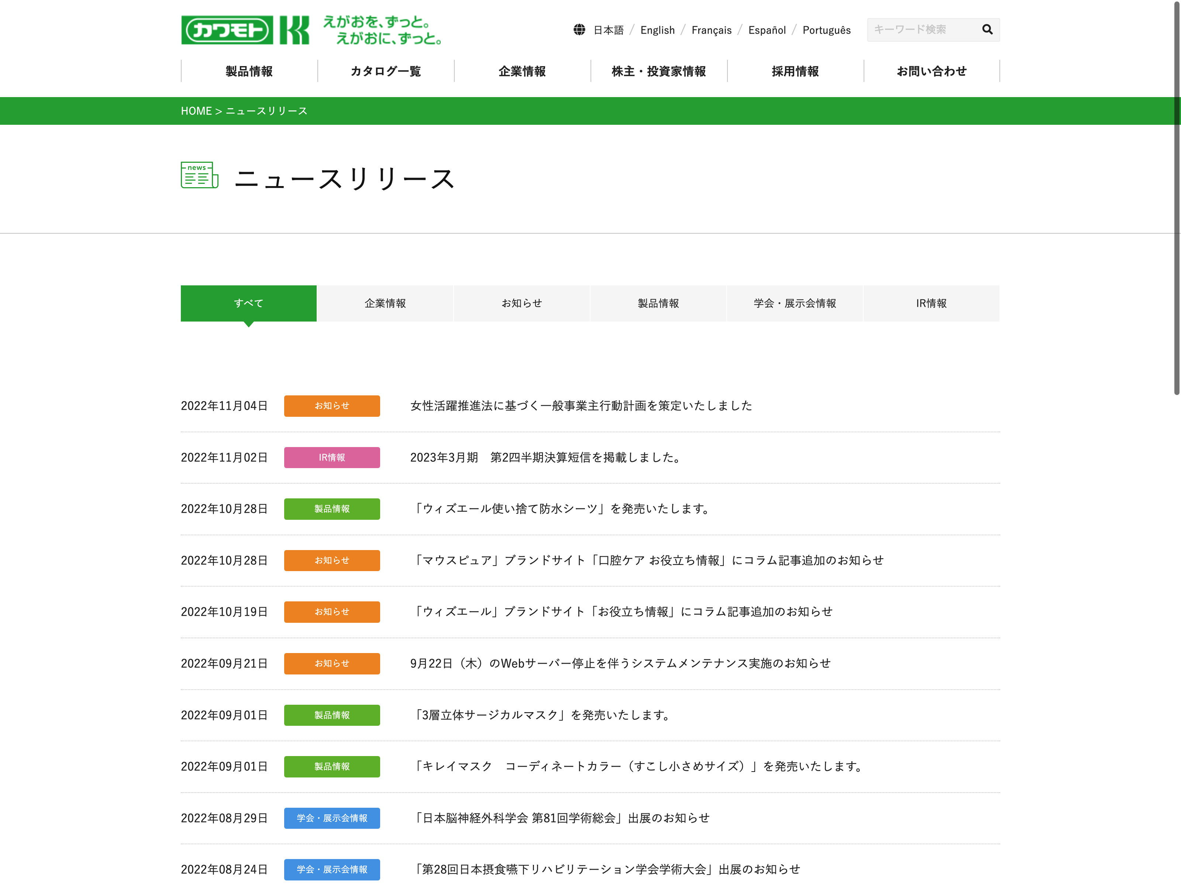Switch language to Français
Viewport: 1181px width, 886px height.
(x=711, y=30)
